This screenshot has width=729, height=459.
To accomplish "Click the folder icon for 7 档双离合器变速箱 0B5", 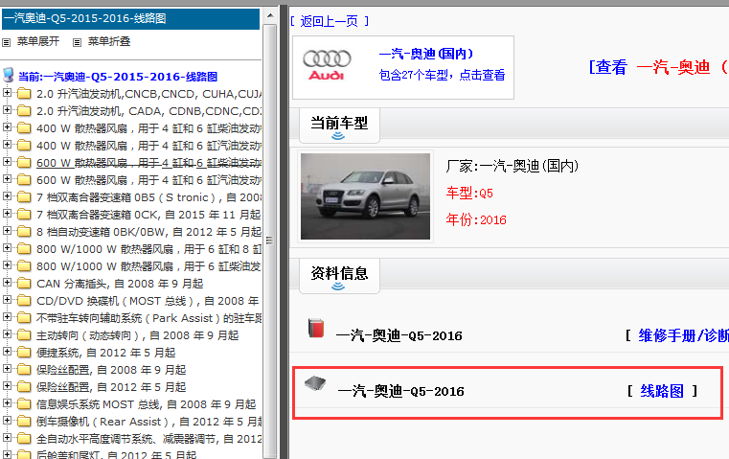I will click(24, 197).
